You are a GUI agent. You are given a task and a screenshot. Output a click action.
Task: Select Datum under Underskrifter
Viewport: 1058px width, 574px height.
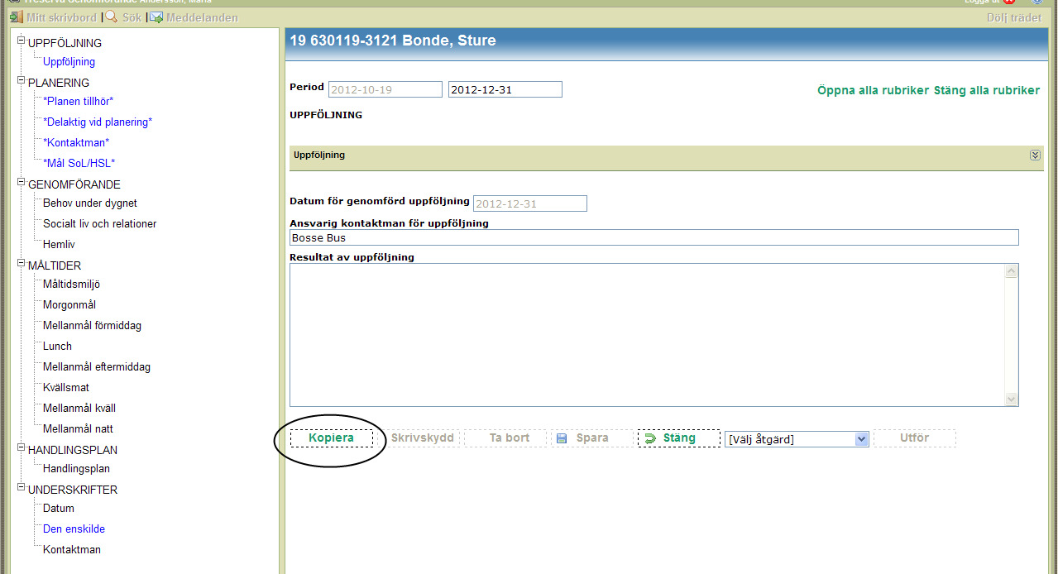(59, 509)
